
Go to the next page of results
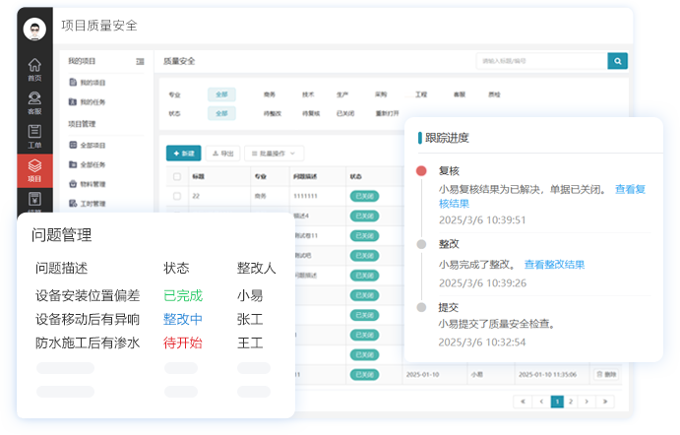click(587, 402)
